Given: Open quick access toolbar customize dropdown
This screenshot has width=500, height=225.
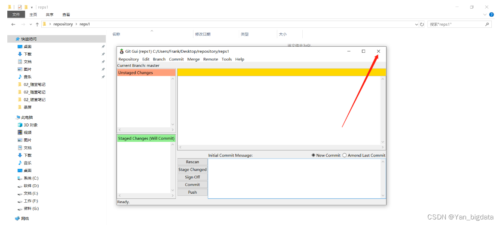Looking at the screenshot, I should pos(32,7).
